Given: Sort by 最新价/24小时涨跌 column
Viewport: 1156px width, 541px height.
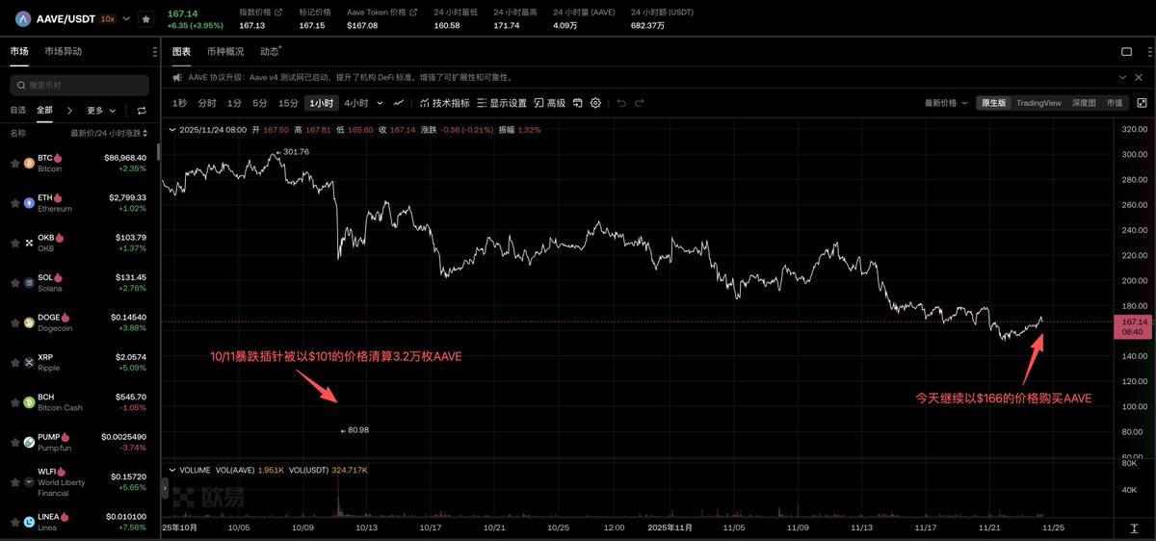Looking at the screenshot, I should (x=109, y=133).
